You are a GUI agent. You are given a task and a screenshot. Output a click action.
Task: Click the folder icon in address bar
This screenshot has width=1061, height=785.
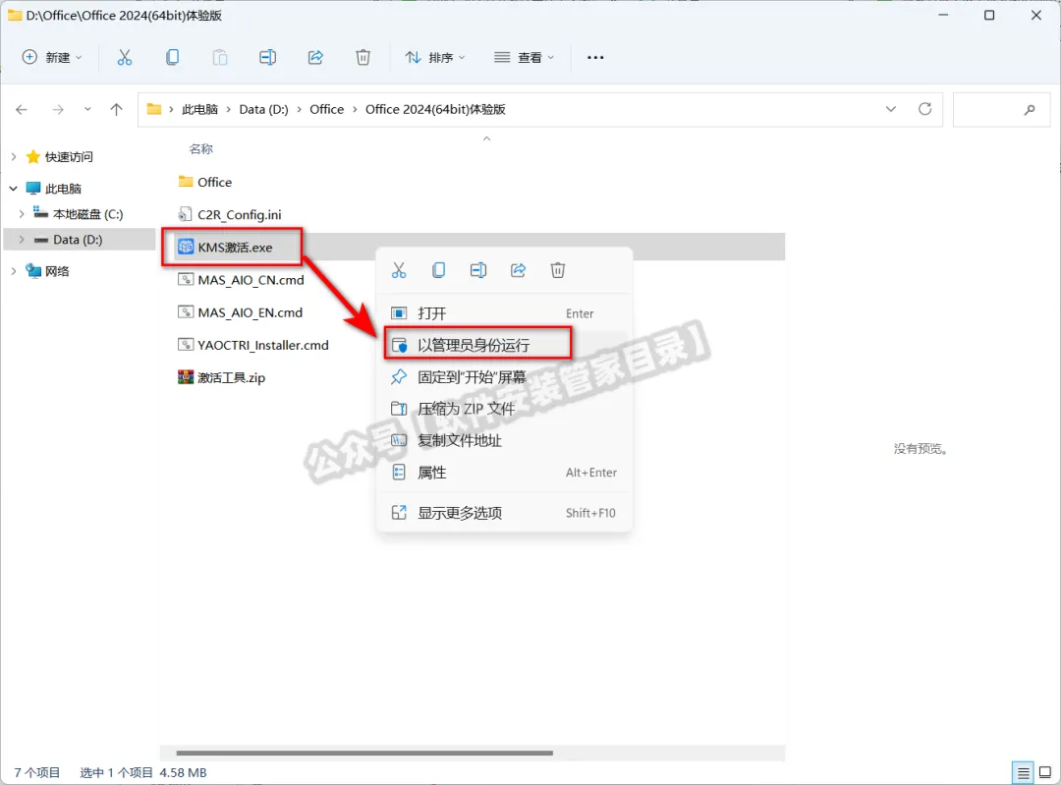tap(154, 109)
